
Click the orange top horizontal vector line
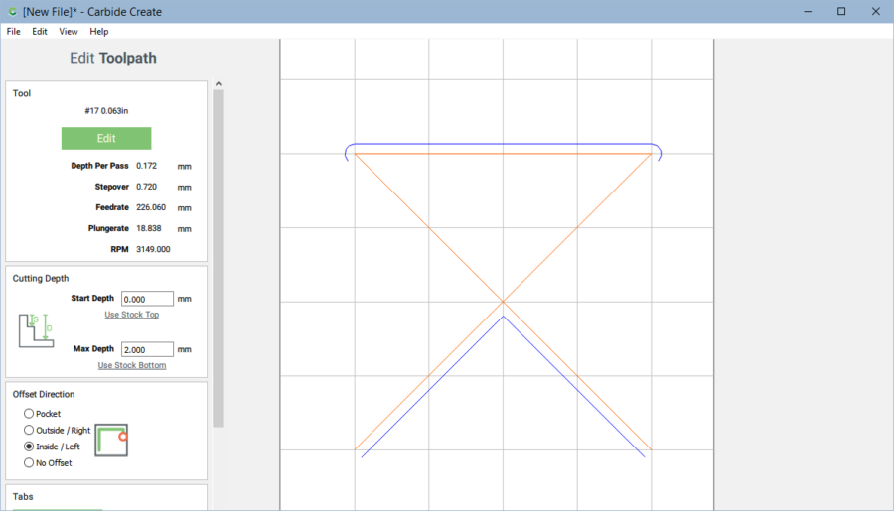click(x=503, y=154)
